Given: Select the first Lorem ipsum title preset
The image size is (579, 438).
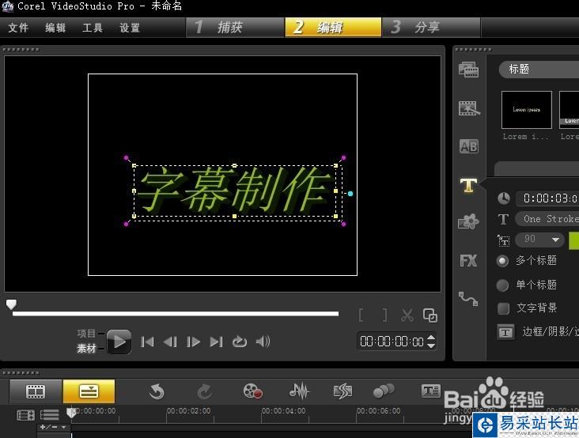Looking at the screenshot, I should (527, 110).
